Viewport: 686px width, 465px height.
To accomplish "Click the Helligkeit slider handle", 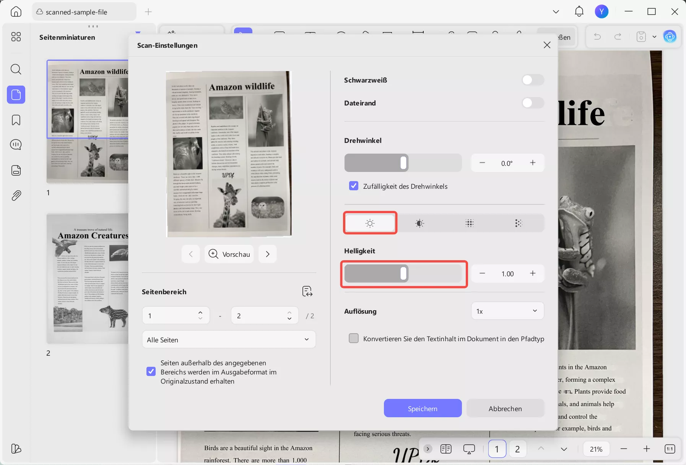I will tap(403, 274).
